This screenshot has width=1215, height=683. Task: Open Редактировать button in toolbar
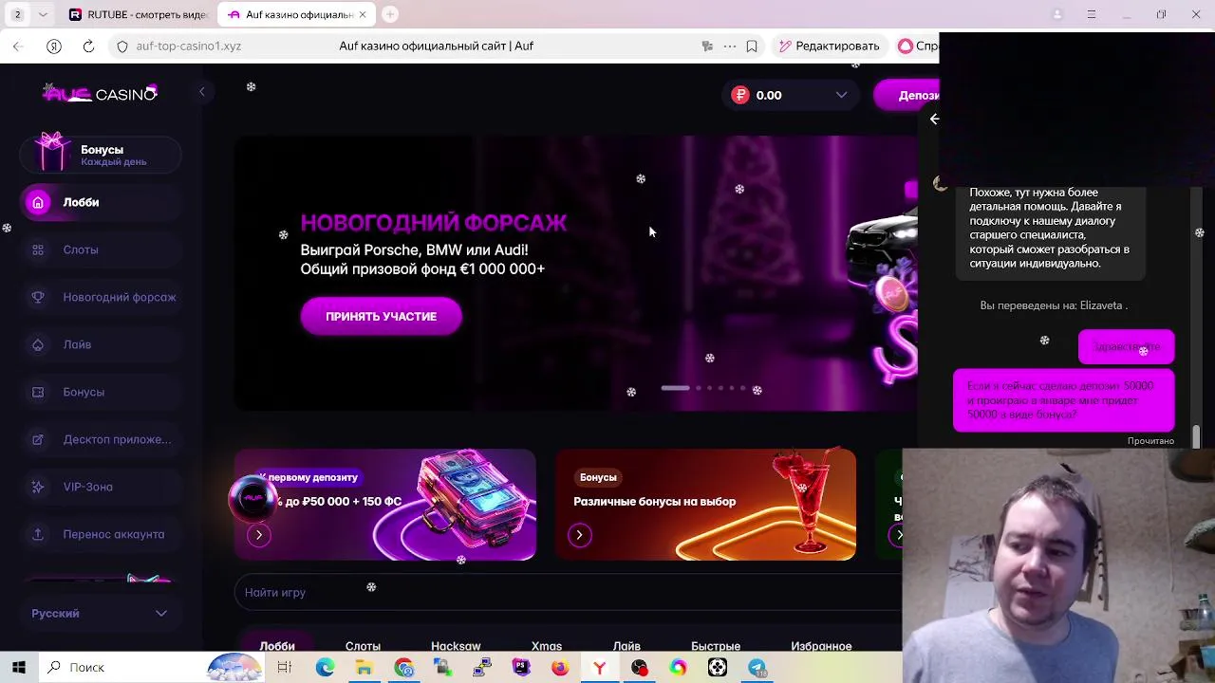click(x=829, y=46)
